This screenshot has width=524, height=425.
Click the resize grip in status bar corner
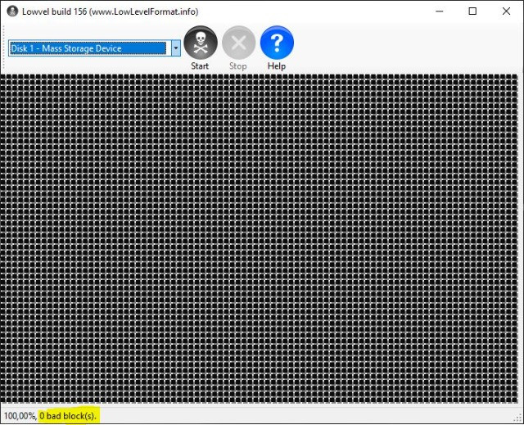click(518, 418)
